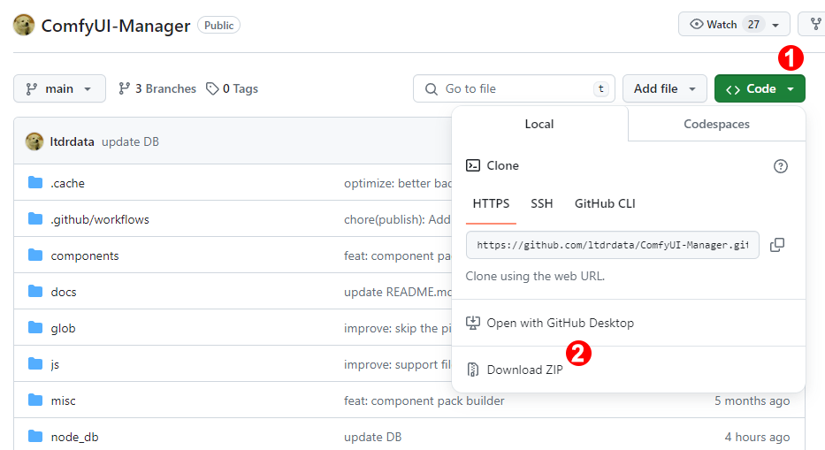Open commit 'feat: component pa' for components row

tap(398, 256)
